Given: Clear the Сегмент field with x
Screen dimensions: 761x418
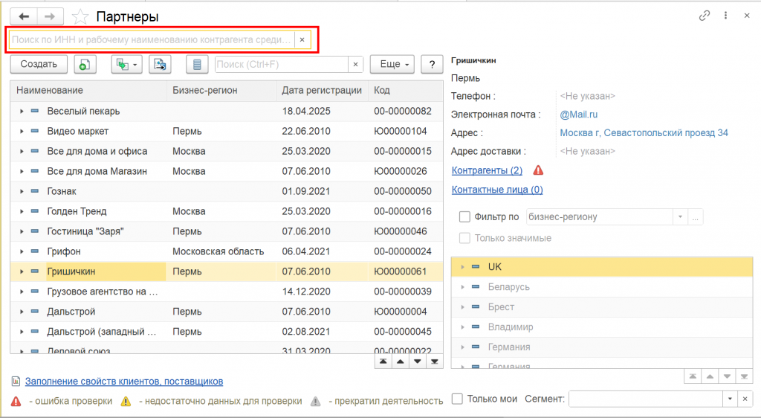Looking at the screenshot, I should pyautogui.click(x=745, y=399).
